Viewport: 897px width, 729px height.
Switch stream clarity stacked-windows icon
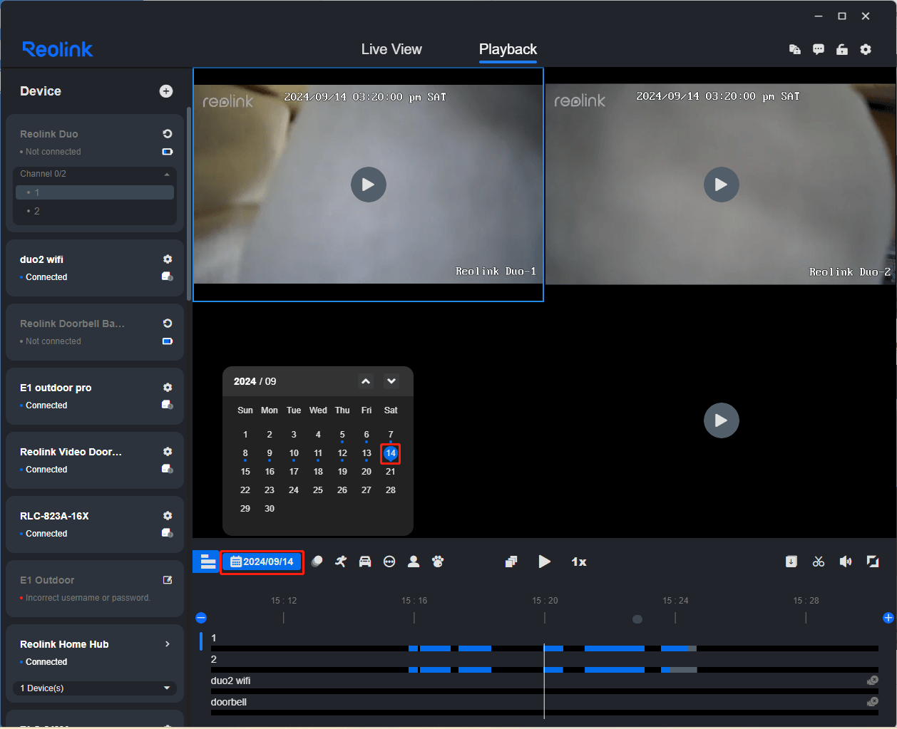pos(511,562)
